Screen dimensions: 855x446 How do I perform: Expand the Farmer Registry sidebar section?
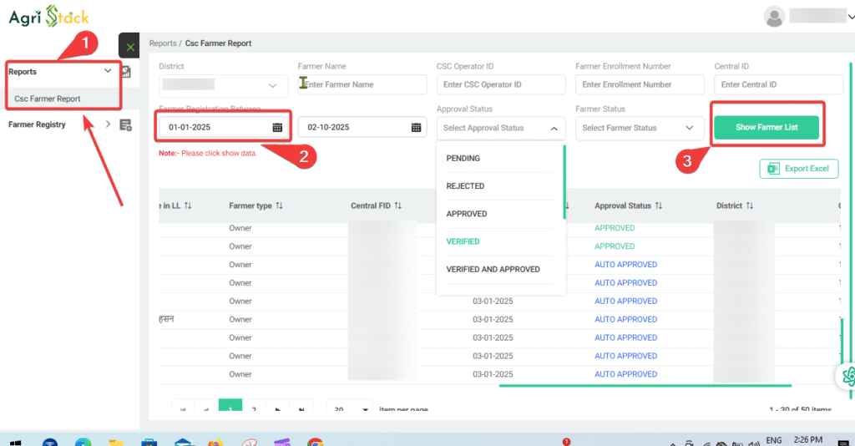107,124
